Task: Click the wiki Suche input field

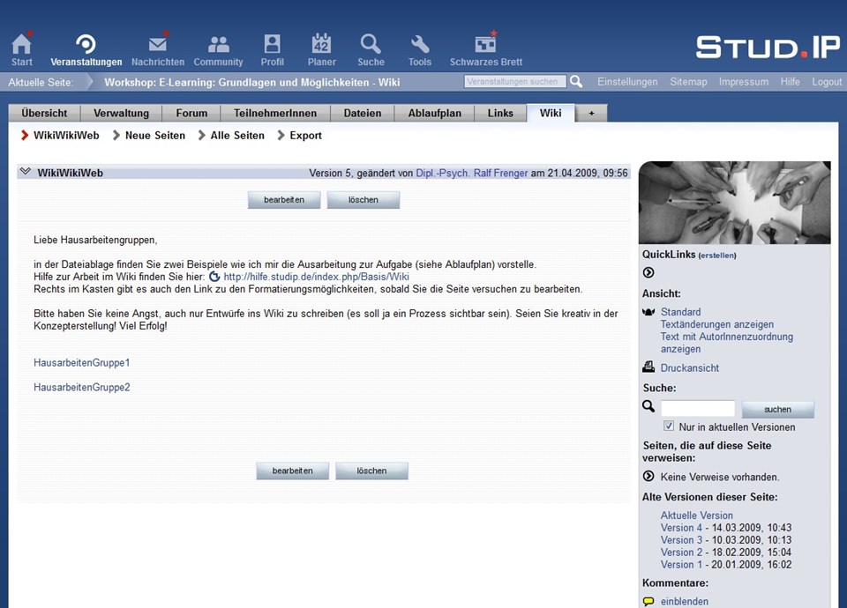Action: pyautogui.click(x=697, y=409)
